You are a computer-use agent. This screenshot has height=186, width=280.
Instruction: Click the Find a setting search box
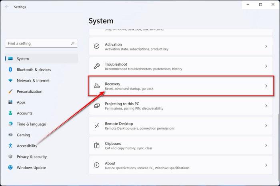tap(38, 43)
